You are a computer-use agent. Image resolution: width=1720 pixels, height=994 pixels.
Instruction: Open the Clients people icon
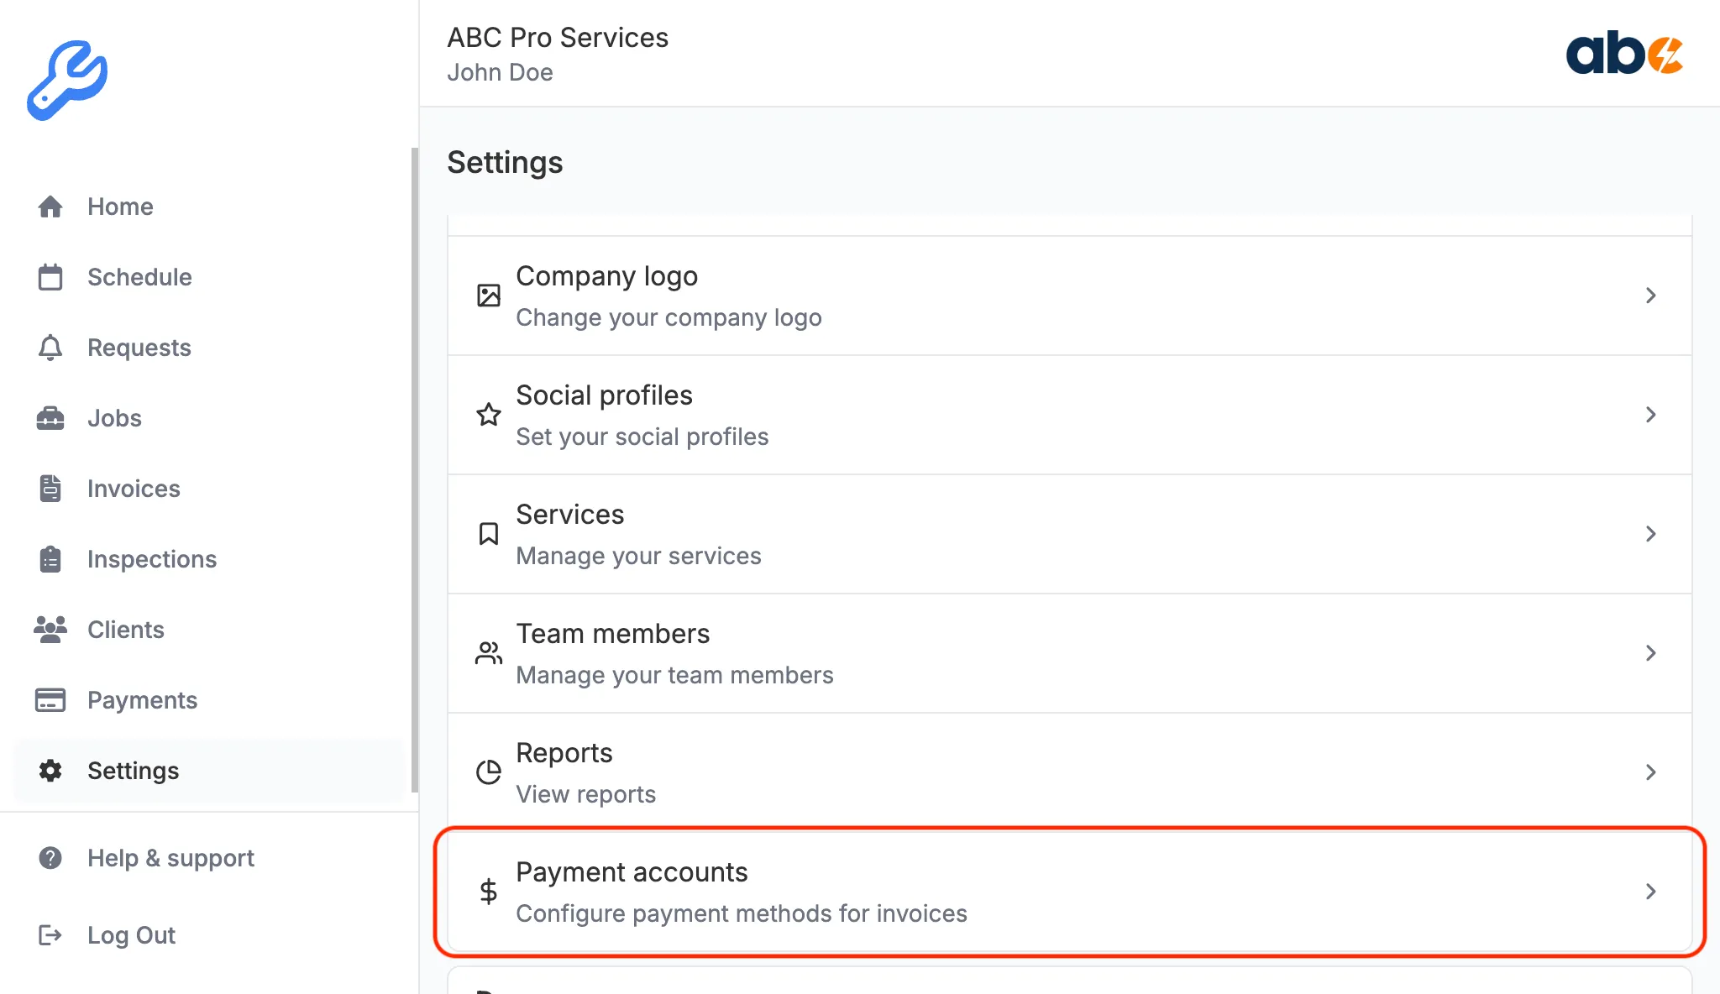(50, 630)
